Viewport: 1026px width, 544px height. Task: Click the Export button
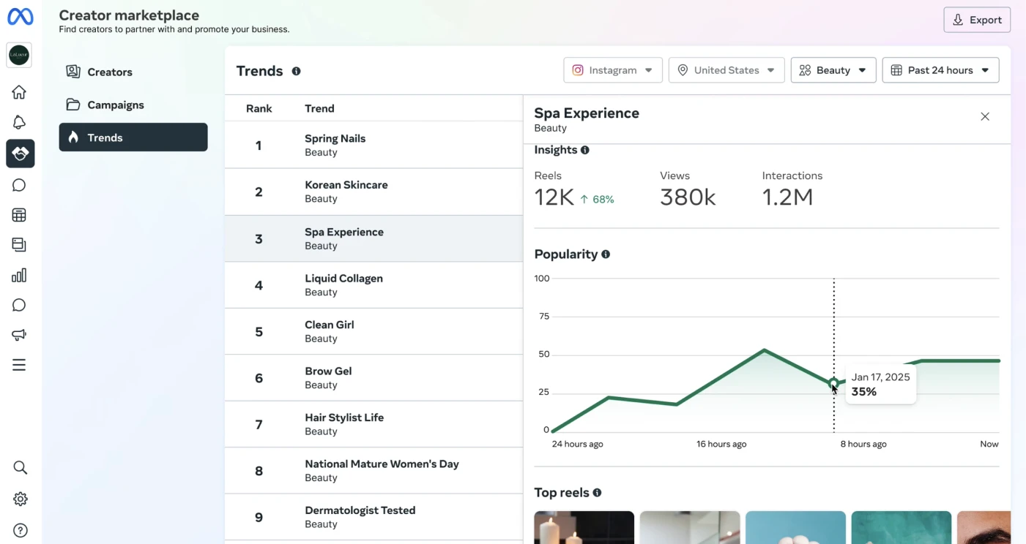[x=977, y=20]
